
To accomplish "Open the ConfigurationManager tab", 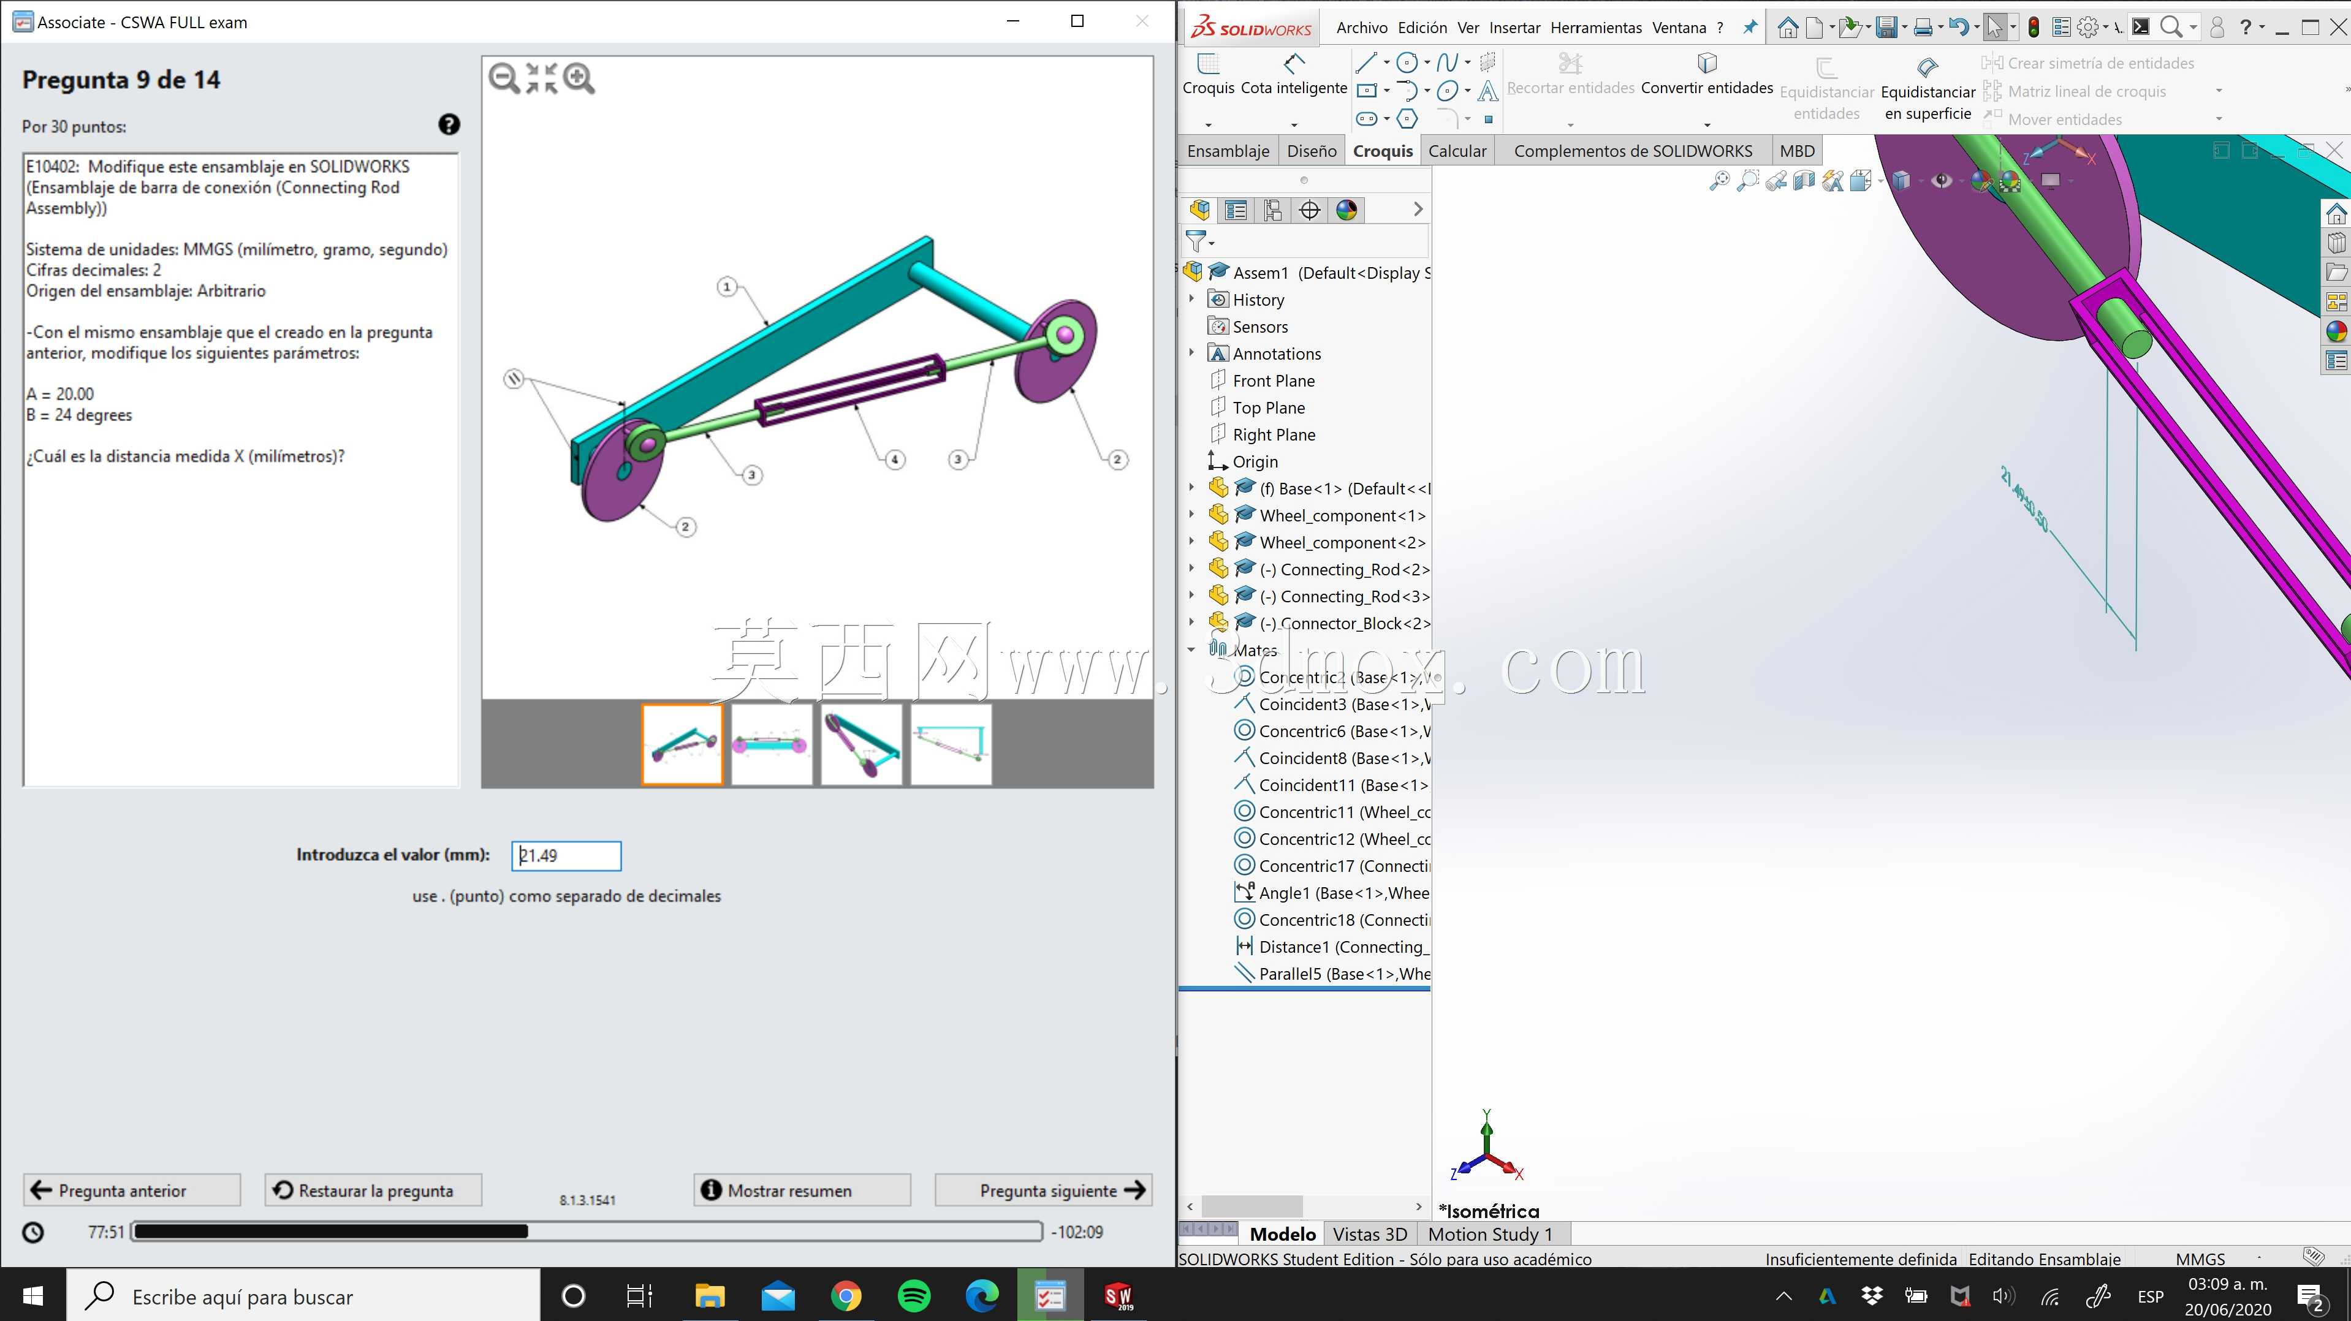I will pos(1272,211).
